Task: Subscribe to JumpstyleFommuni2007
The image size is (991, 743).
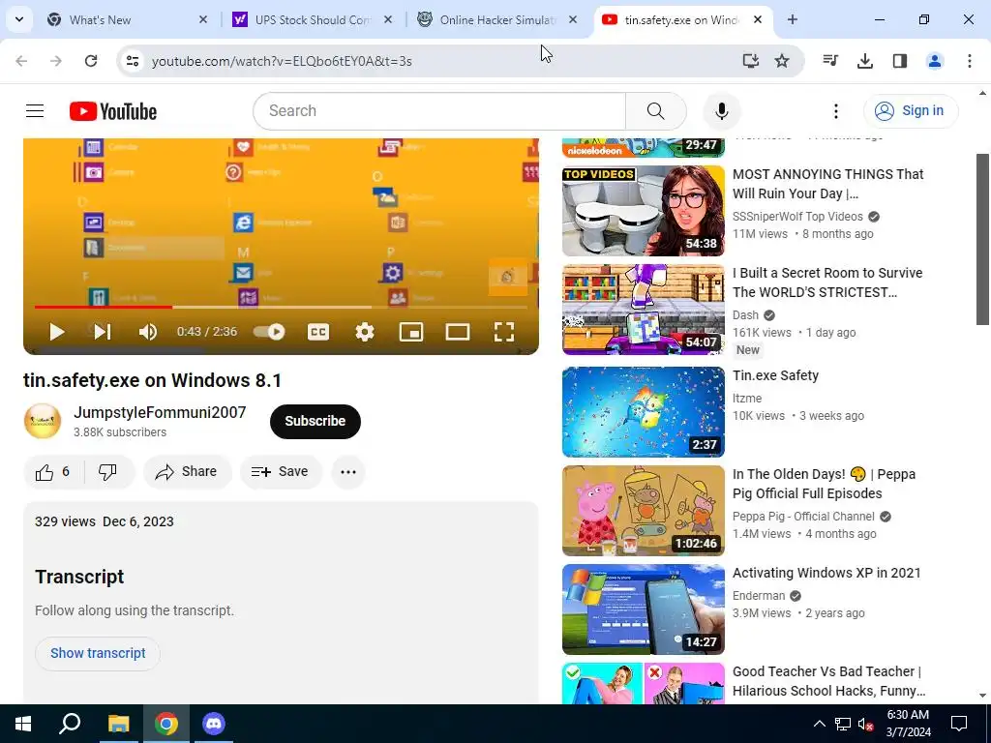Action: 315,422
